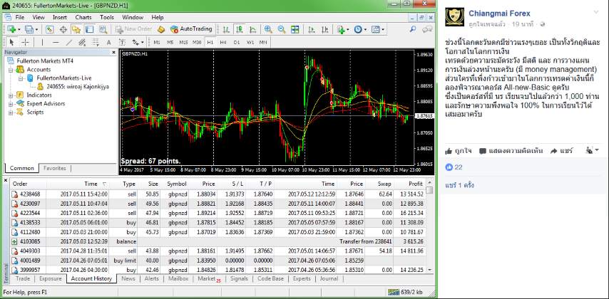
Task: Toggle the AutoTrading button
Action: 192,29
